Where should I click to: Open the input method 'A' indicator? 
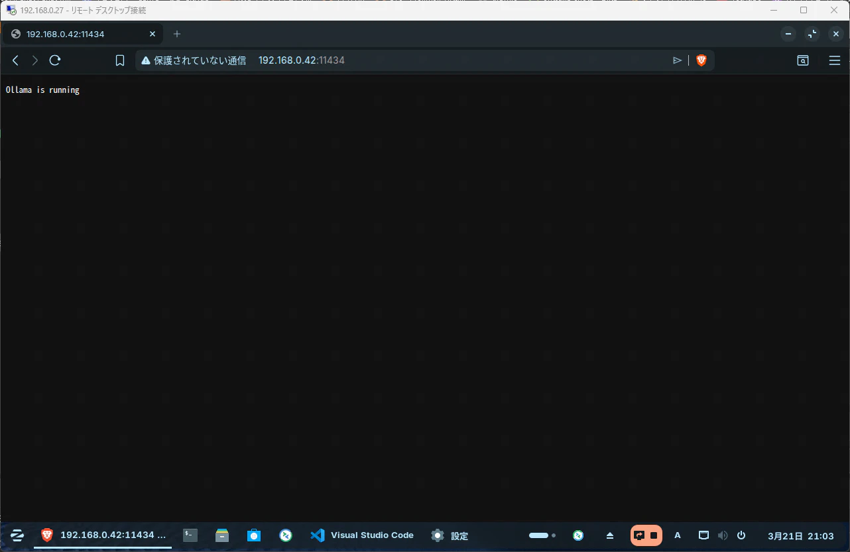(678, 535)
